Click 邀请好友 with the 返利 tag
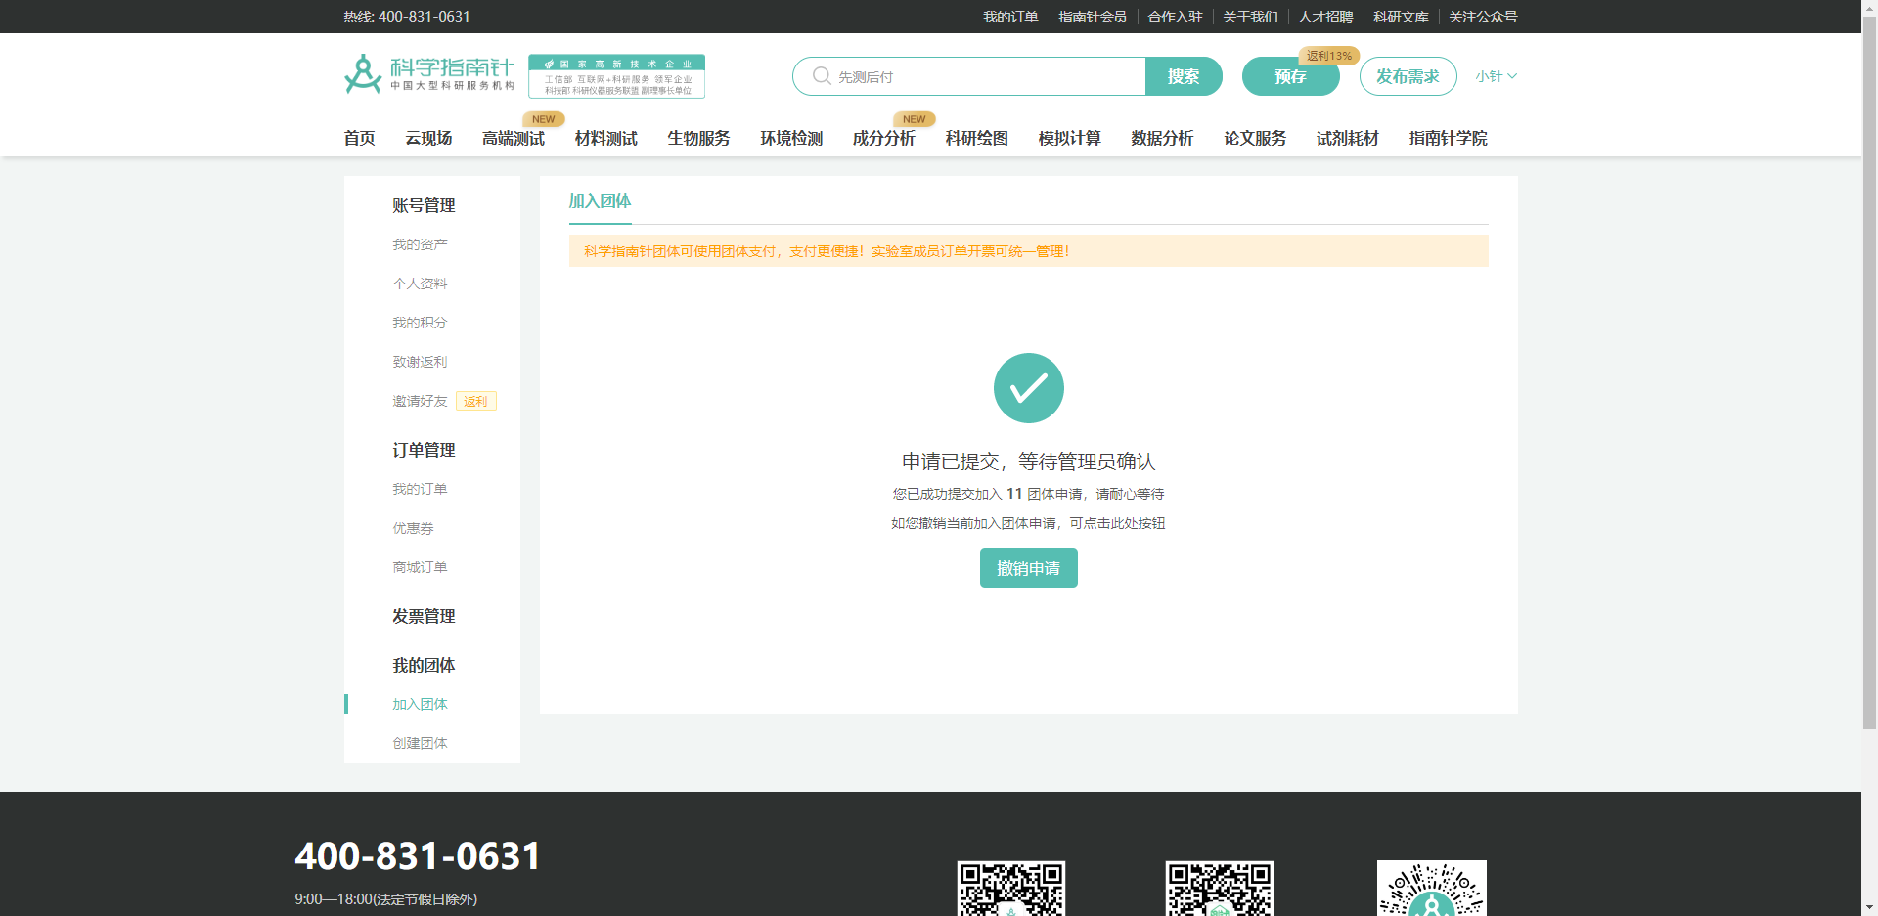Viewport: 1878px width, 916px height. pyautogui.click(x=419, y=401)
